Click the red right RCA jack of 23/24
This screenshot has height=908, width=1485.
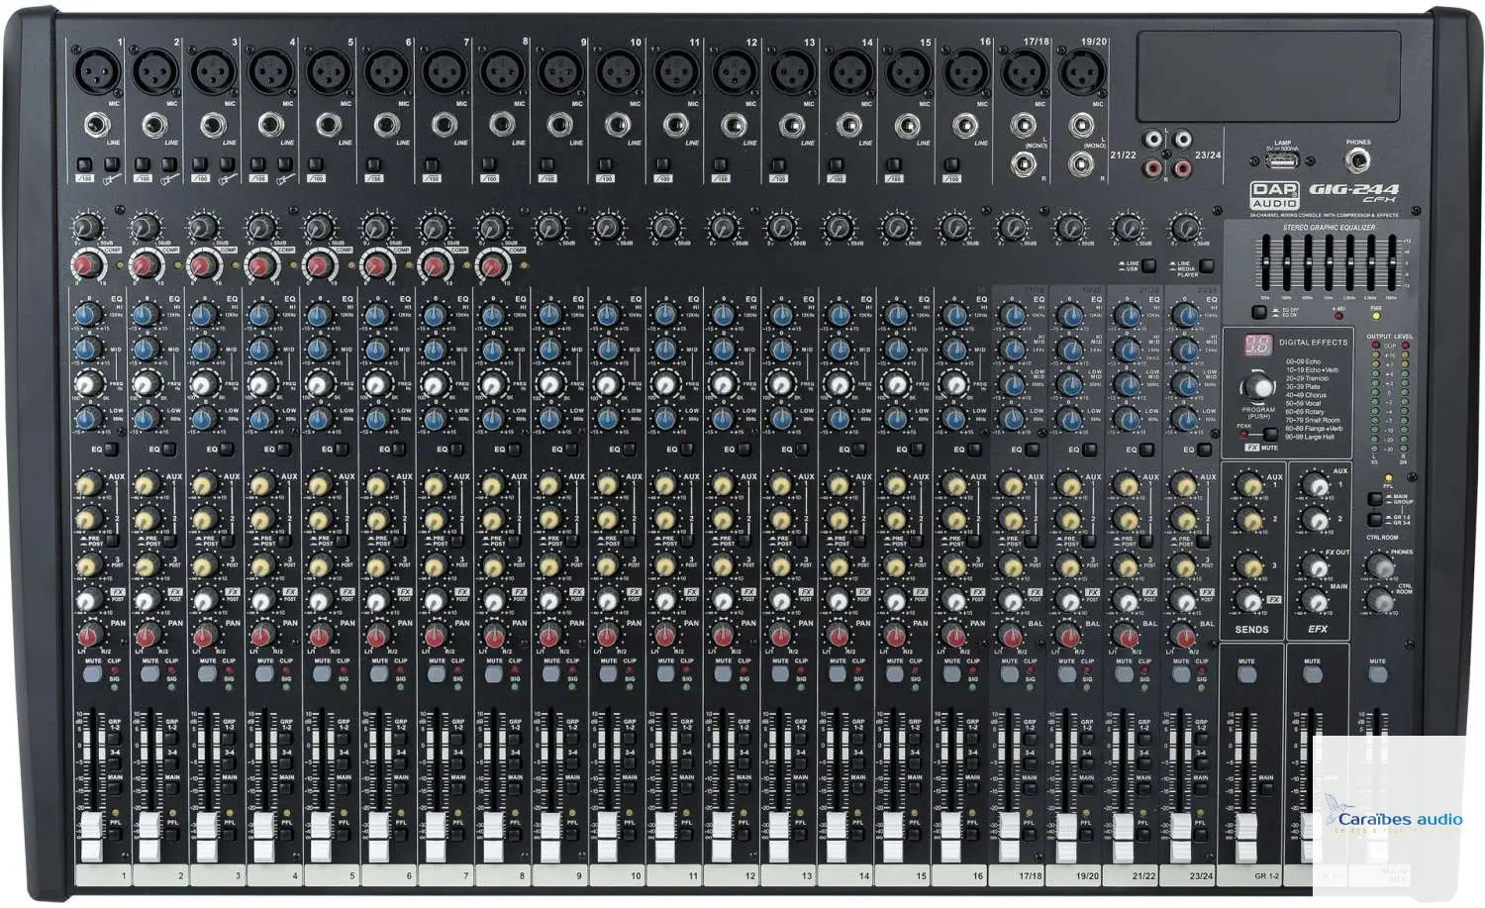point(1181,167)
